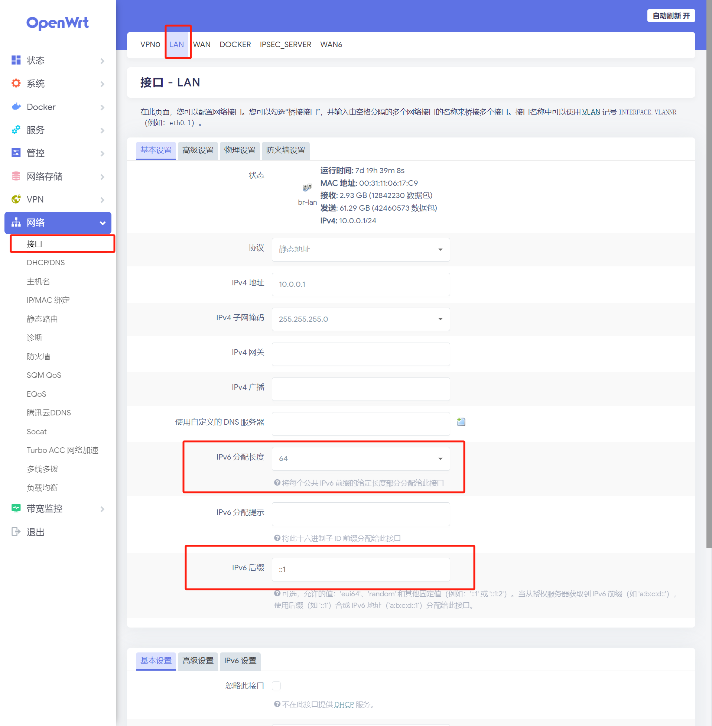Open the DHCP/DNS page in sidebar
This screenshot has height=726, width=712.
(x=46, y=263)
